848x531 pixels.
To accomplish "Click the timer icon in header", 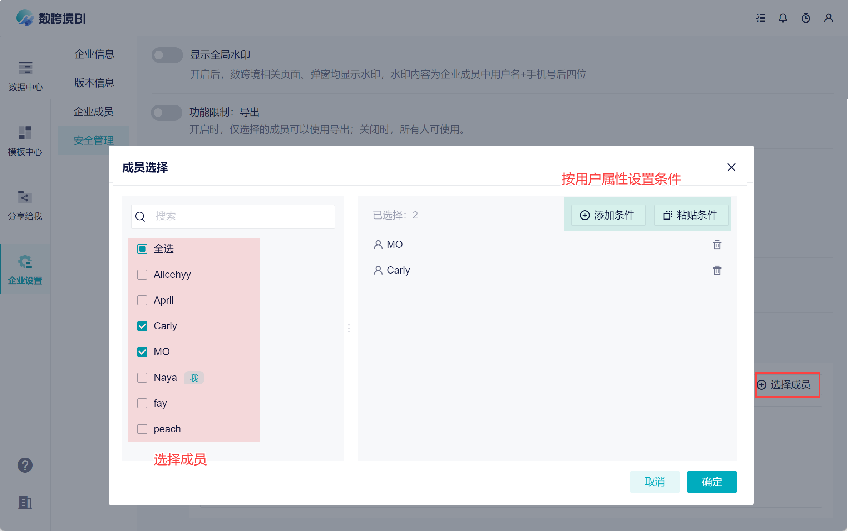I will pyautogui.click(x=805, y=18).
